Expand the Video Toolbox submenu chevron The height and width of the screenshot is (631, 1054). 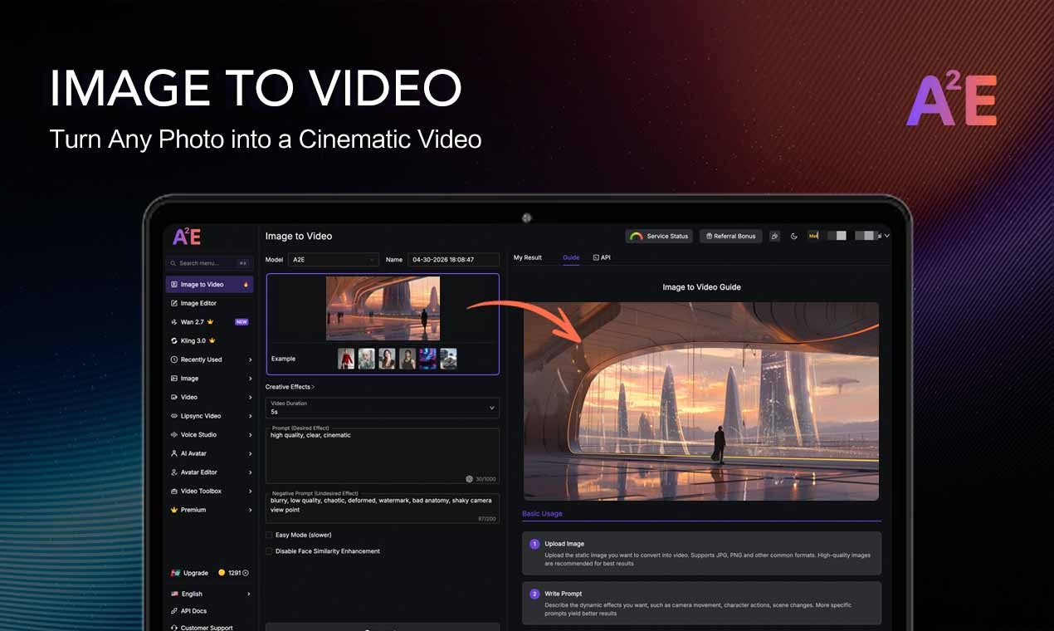coord(250,491)
